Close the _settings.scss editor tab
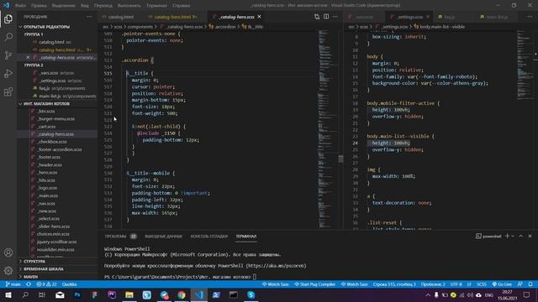The image size is (538, 302). [428, 17]
